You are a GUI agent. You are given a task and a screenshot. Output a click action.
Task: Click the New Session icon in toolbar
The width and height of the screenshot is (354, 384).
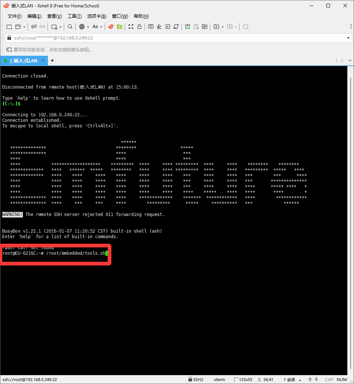pos(9,27)
